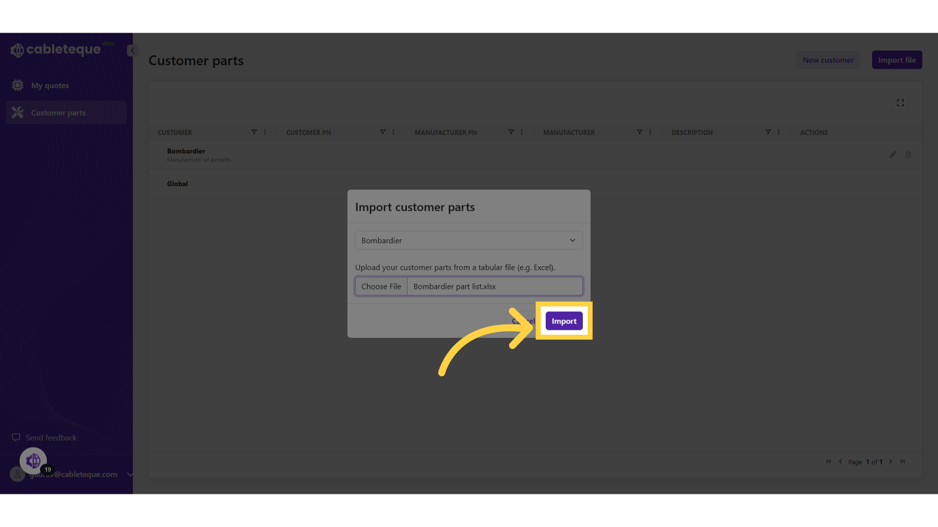Image resolution: width=938 pixels, height=527 pixels.
Task: Jump to the last page of results
Action: pos(902,461)
